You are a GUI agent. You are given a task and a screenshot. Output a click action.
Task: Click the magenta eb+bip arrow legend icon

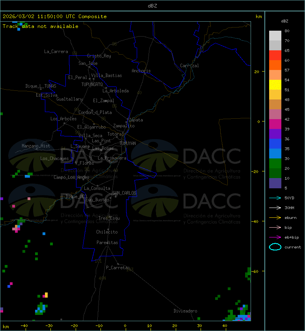275,237
